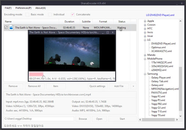
Task: Open the File(F) menu
Action: [x=8, y=8]
